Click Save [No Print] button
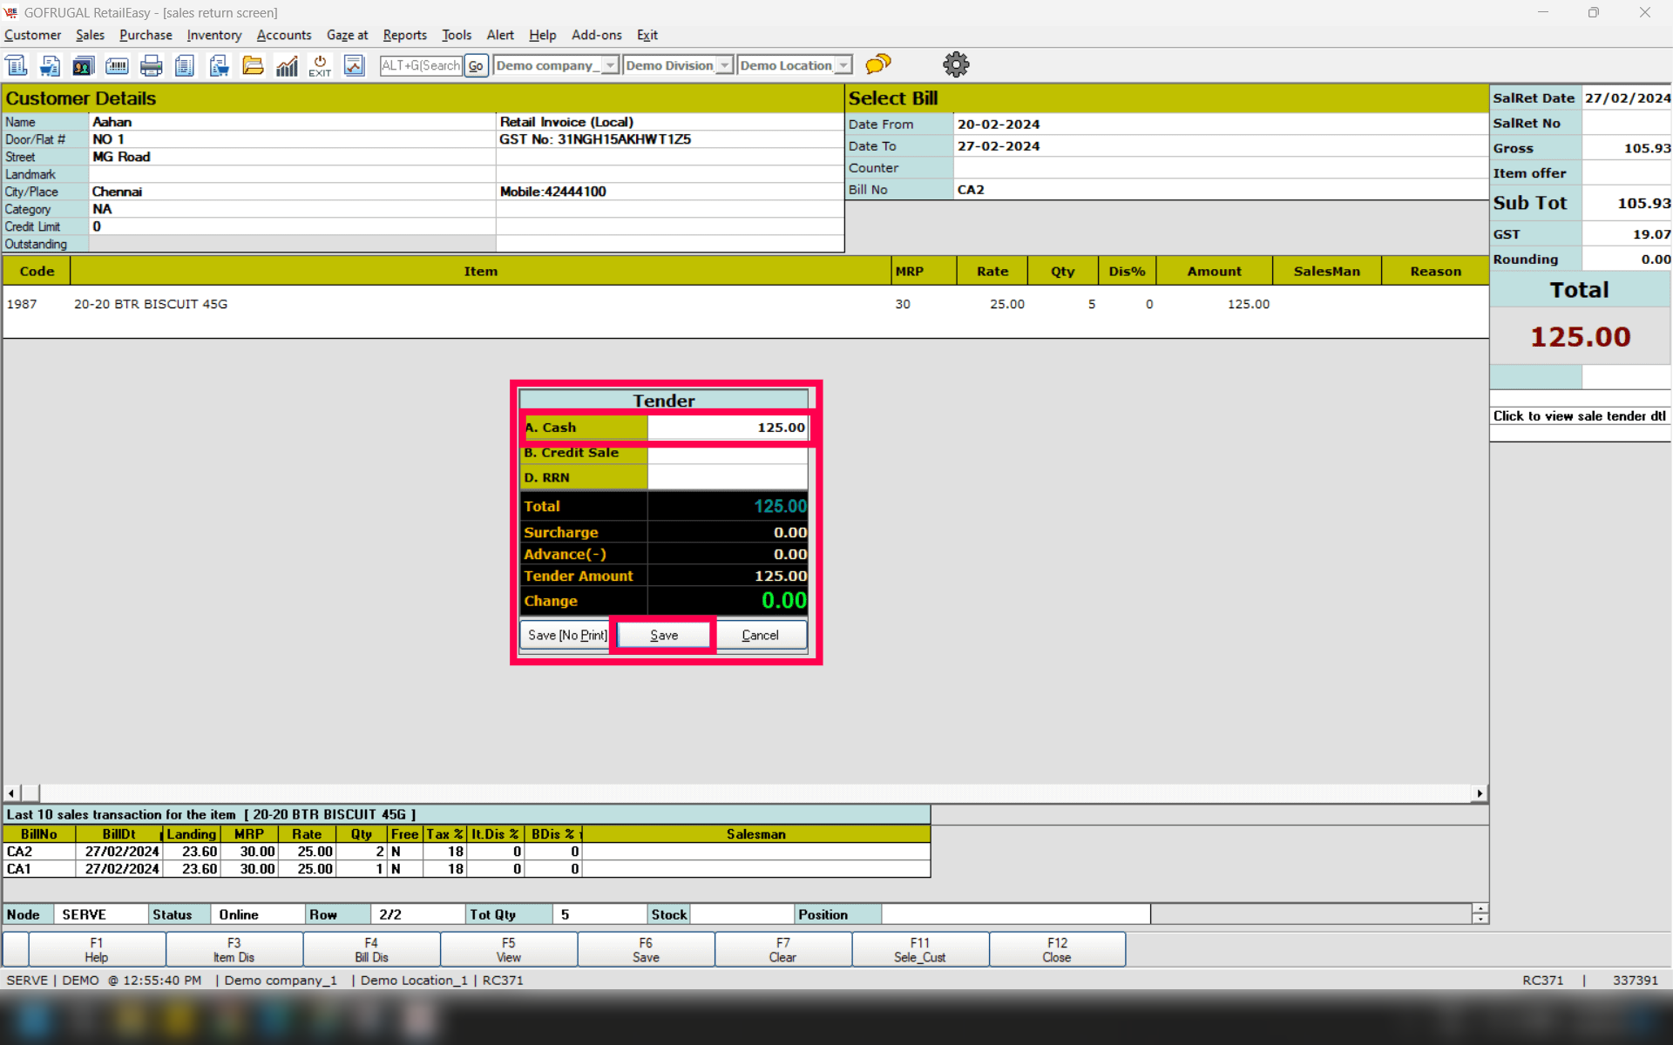The height and width of the screenshot is (1045, 1673). click(x=566, y=635)
